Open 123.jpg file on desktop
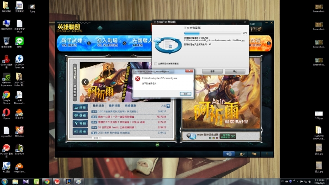This screenshot has width=329, height=185. coord(318,115)
